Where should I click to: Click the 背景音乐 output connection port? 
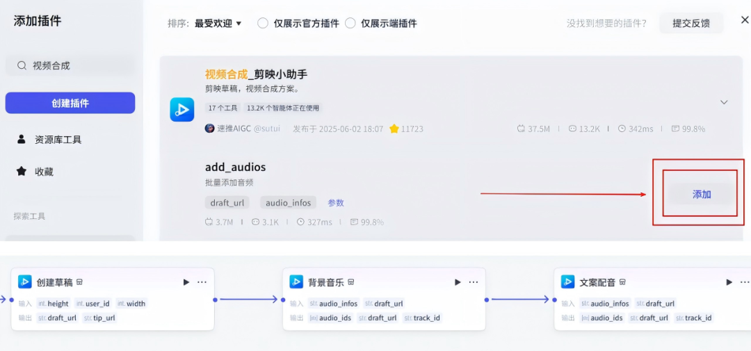click(x=487, y=300)
